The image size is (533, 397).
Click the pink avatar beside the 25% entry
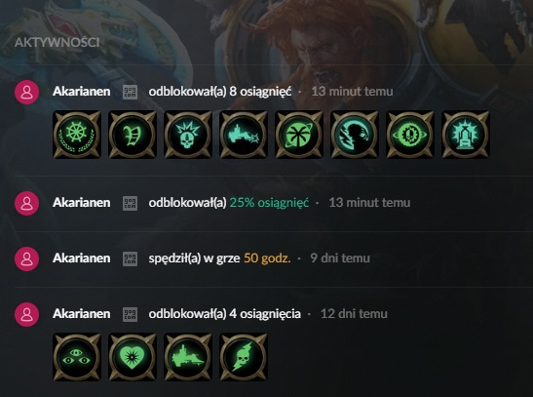point(26,203)
